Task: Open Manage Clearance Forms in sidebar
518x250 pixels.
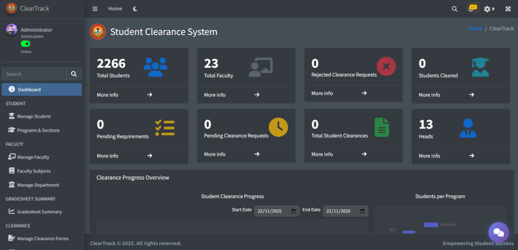Action: [42, 238]
